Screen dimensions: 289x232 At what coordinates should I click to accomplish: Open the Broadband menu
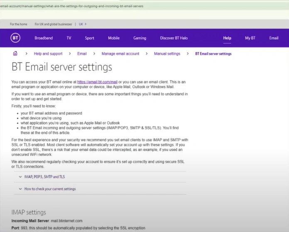coord(44,38)
